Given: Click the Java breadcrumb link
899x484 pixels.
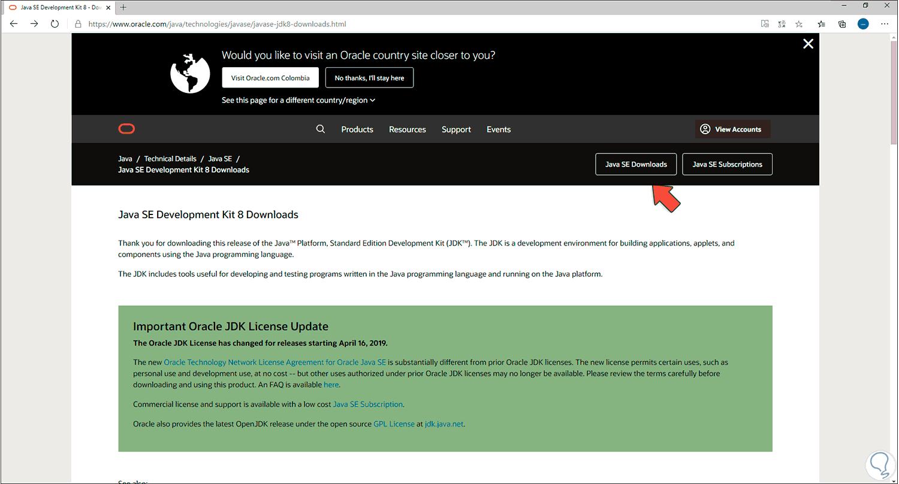Looking at the screenshot, I should point(125,159).
